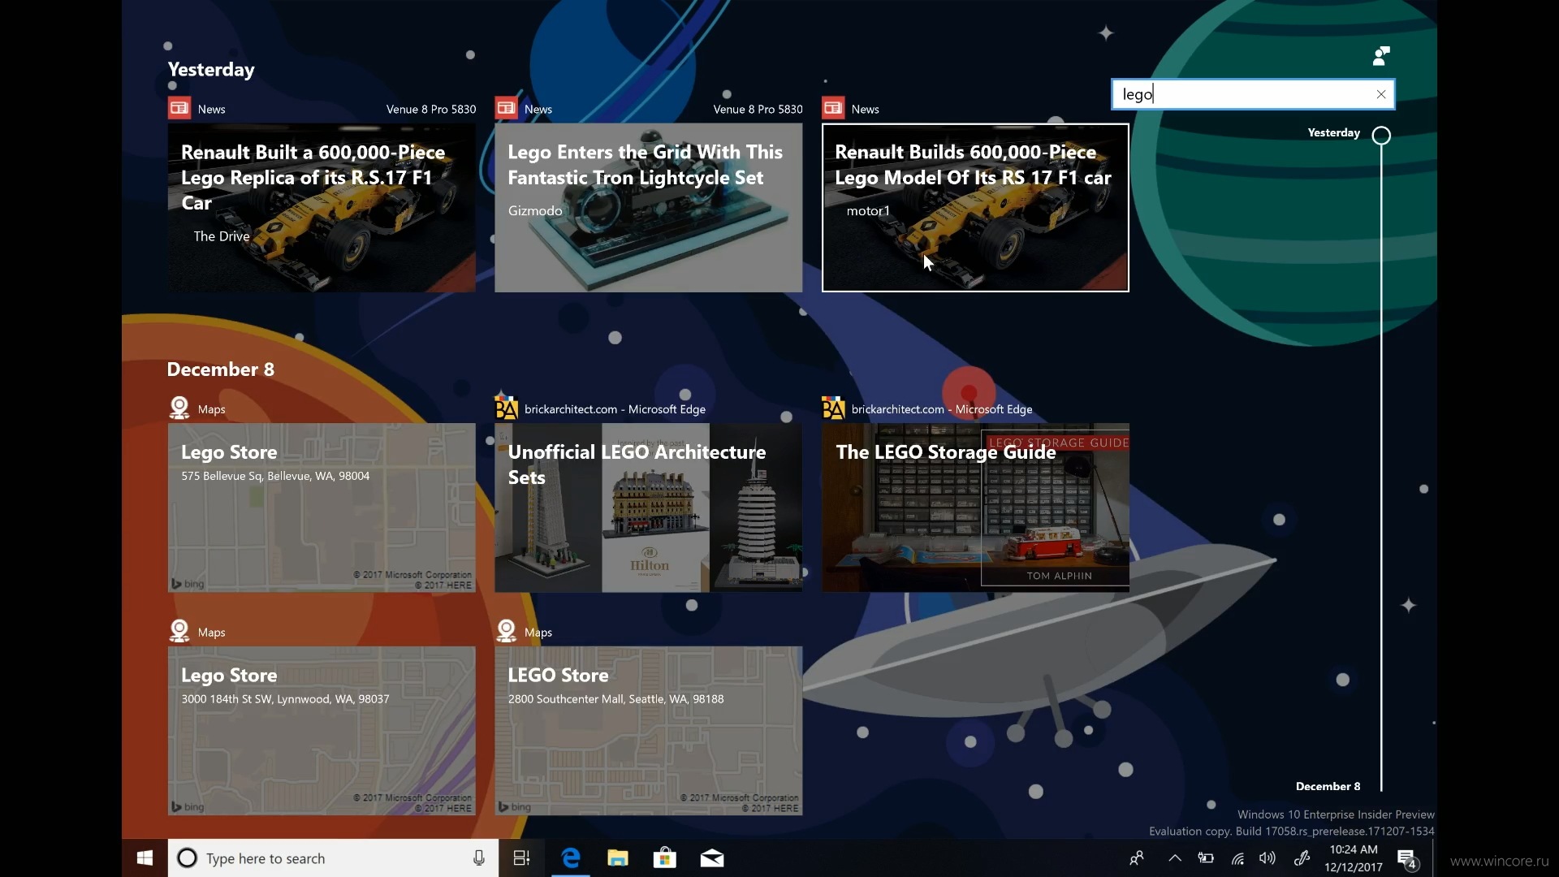Click the Venue 8 Pro 5830 label above The Drive card

(430, 109)
